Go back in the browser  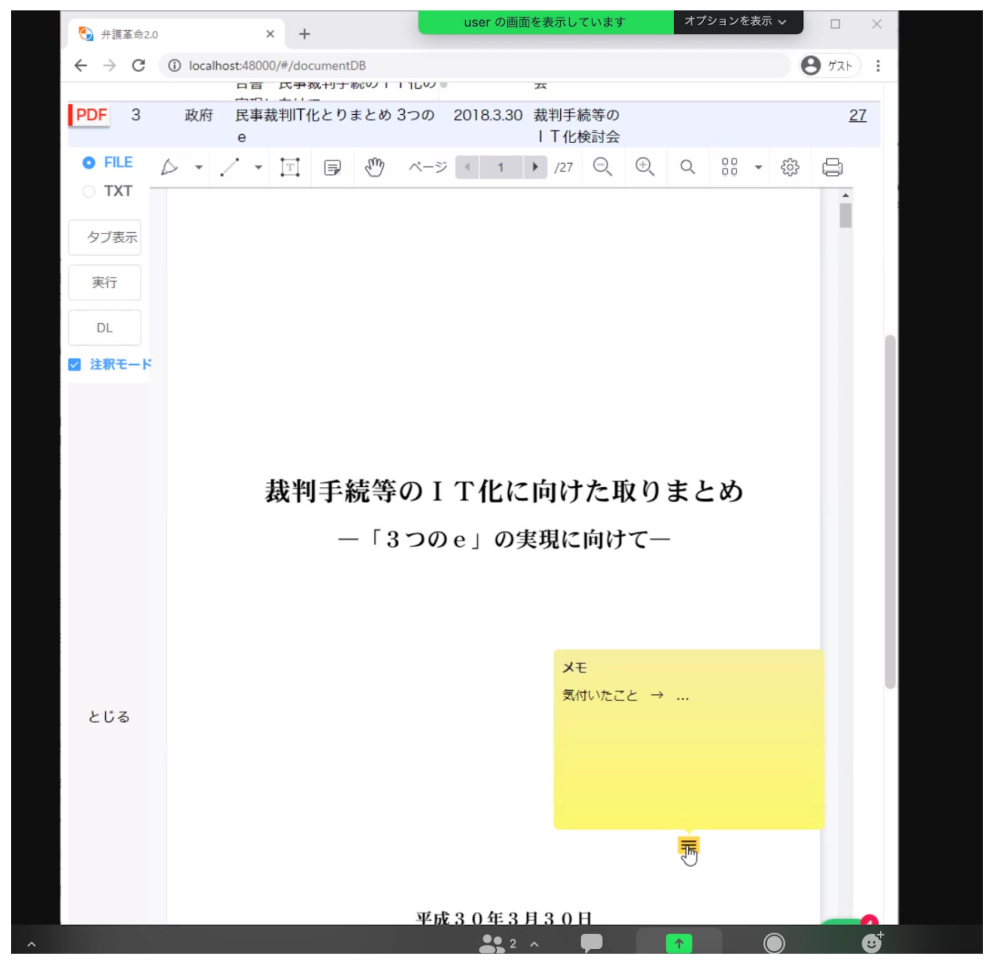pyautogui.click(x=81, y=66)
